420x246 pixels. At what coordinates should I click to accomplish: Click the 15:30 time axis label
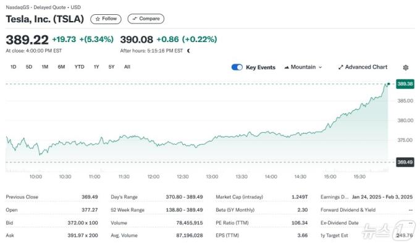tap(359, 177)
